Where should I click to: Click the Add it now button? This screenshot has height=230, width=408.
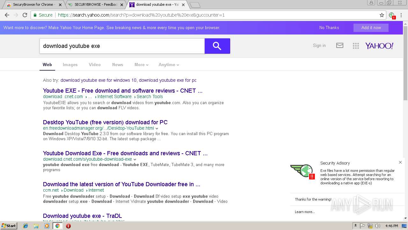371,28
